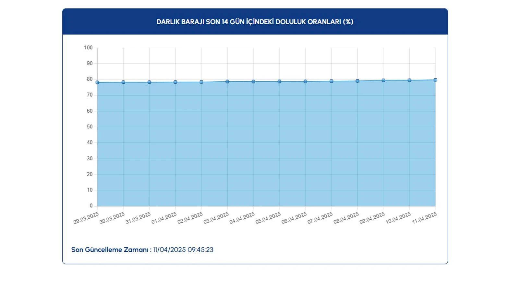Select the data point above 03.04.2025

click(227, 81)
